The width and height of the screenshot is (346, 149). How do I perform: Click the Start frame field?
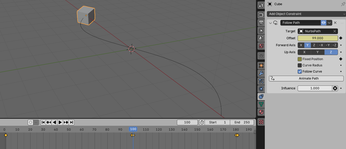(218, 122)
